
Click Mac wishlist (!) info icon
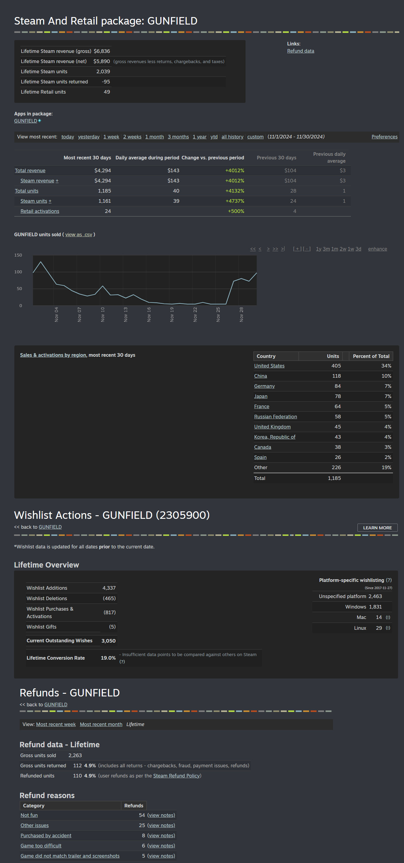click(x=388, y=617)
